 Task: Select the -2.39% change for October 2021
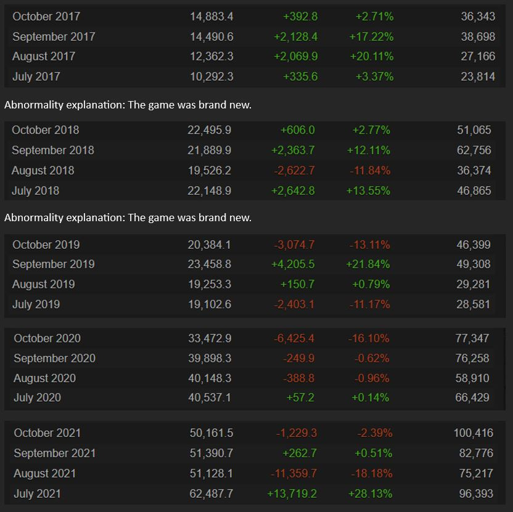[375, 433]
